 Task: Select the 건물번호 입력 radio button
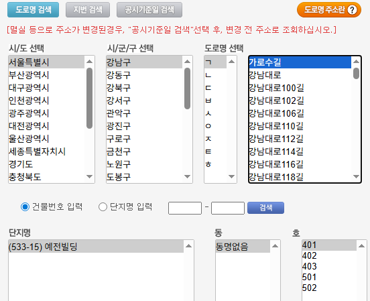[25, 207]
